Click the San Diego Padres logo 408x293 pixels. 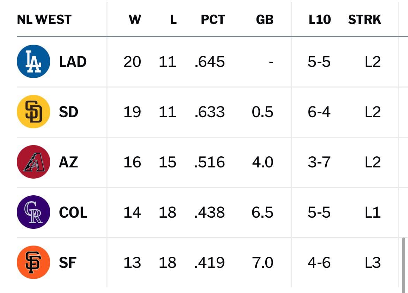tap(33, 112)
